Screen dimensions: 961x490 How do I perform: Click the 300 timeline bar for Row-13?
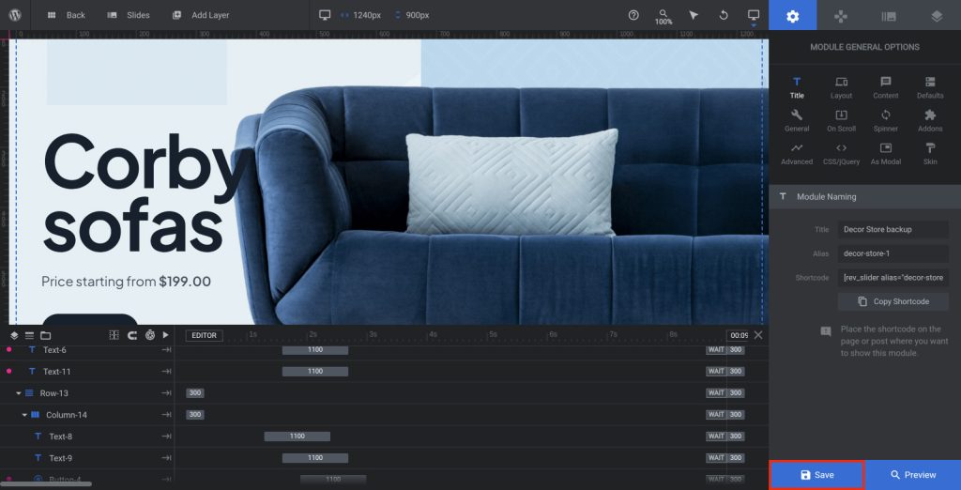pyautogui.click(x=195, y=393)
